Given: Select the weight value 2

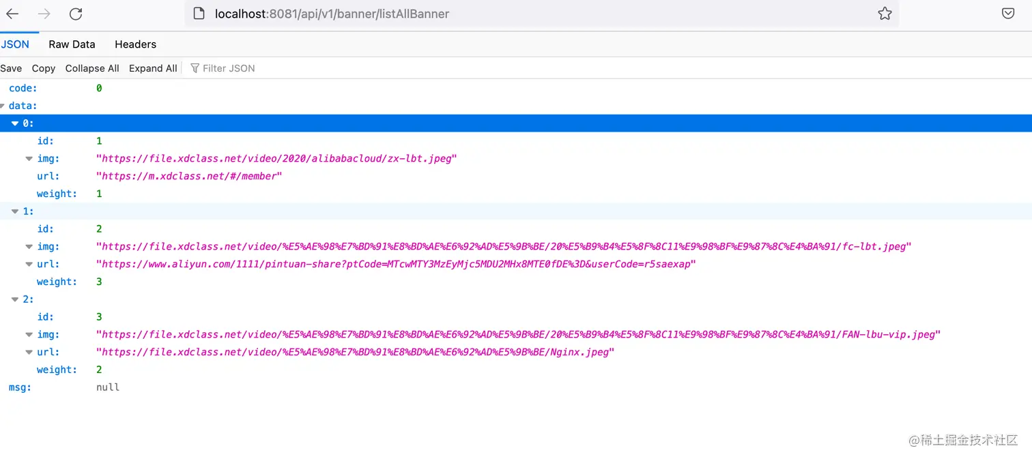Looking at the screenshot, I should point(99,370).
